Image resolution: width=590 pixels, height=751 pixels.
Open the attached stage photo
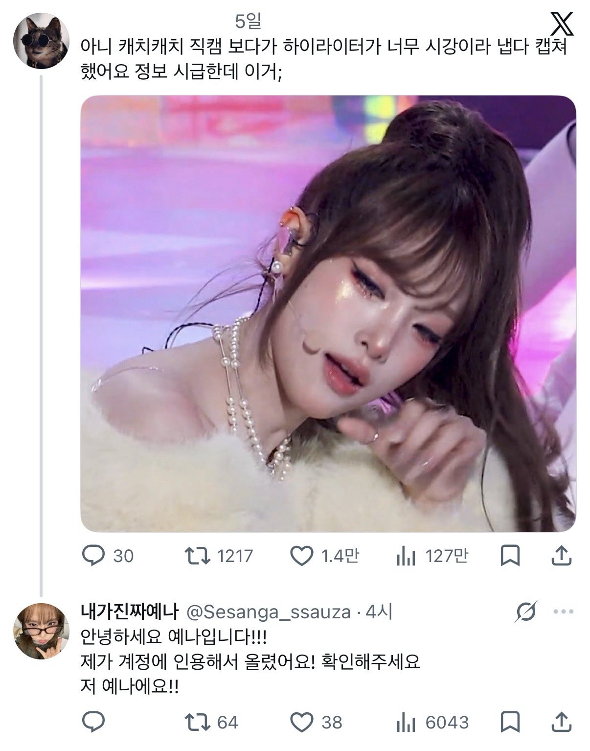coord(328,313)
